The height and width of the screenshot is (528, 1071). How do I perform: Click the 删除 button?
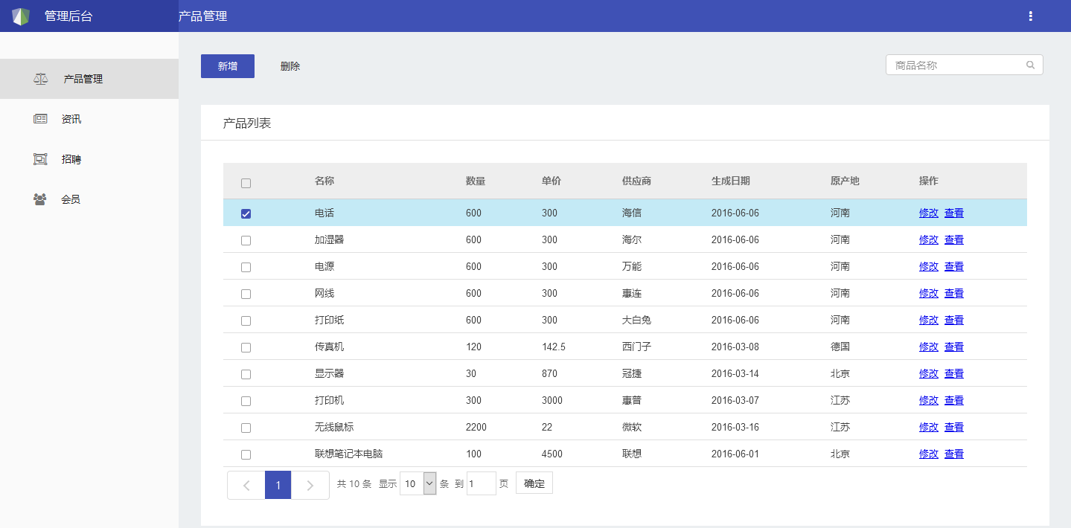pos(290,66)
